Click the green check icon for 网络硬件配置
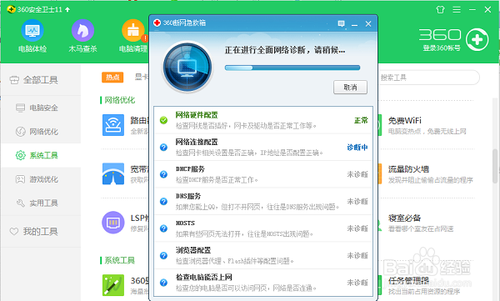Screen dimensions: 500x301 [163, 120]
